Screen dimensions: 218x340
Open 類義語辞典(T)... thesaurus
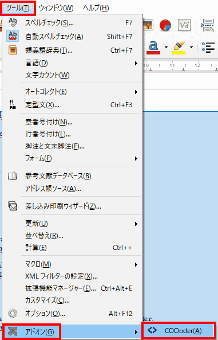coord(72,50)
